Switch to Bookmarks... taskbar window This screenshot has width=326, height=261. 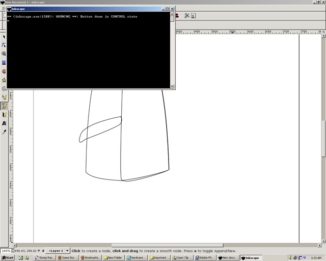pos(91,257)
